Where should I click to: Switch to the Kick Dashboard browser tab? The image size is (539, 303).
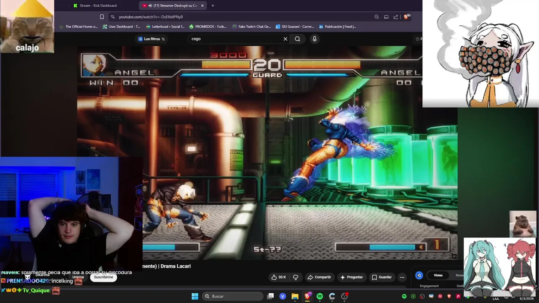(99, 5)
